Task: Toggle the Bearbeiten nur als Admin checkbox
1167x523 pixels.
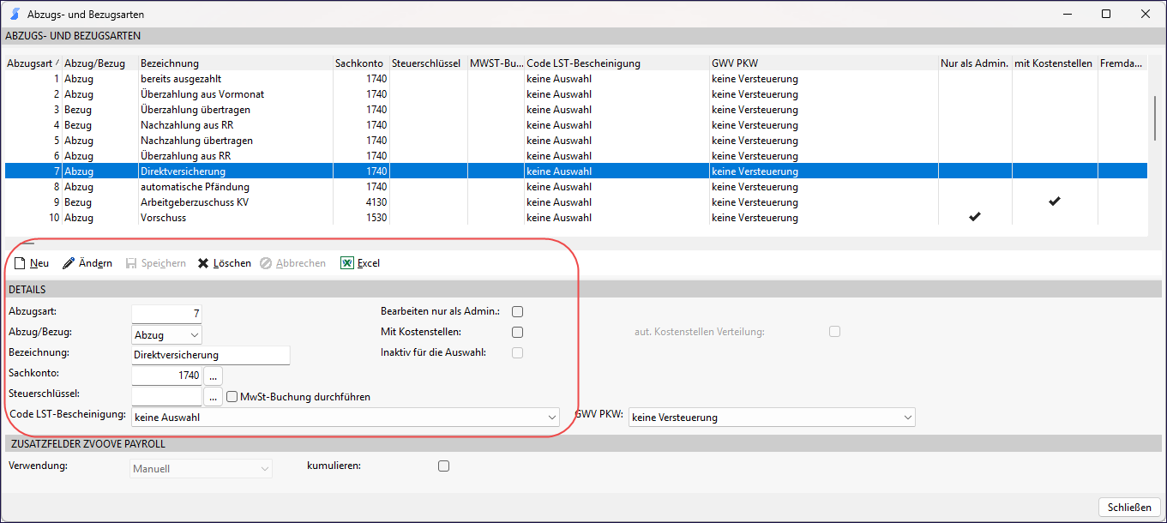Action: click(x=517, y=312)
